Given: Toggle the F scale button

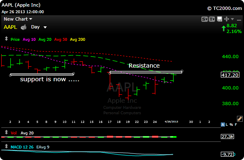Looking at the screenshot, I should [x=236, y=125].
